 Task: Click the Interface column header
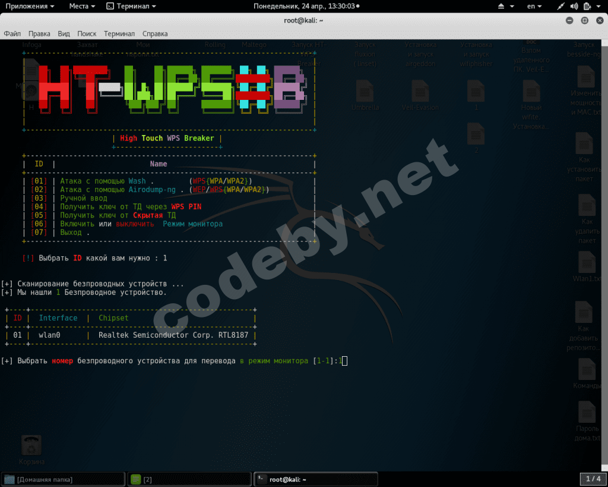(58, 318)
